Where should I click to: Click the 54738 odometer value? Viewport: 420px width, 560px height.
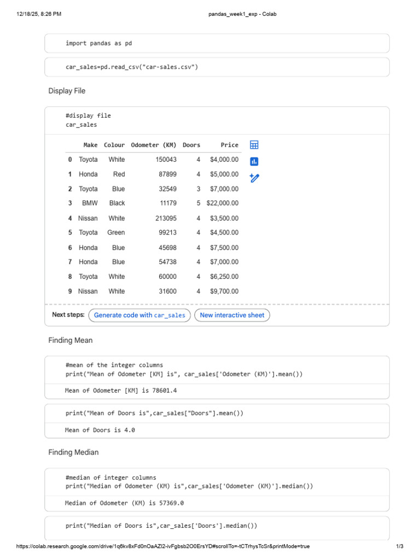(167, 262)
